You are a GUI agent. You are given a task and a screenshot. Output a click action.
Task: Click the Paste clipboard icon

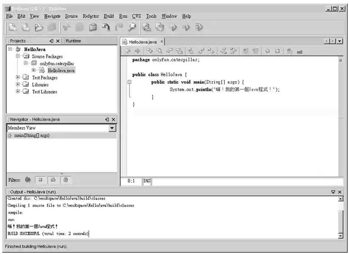click(x=93, y=27)
